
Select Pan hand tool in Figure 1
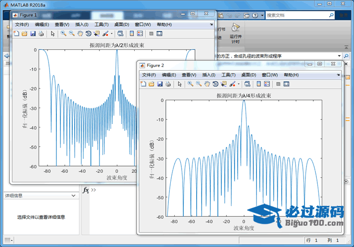click(80, 34)
